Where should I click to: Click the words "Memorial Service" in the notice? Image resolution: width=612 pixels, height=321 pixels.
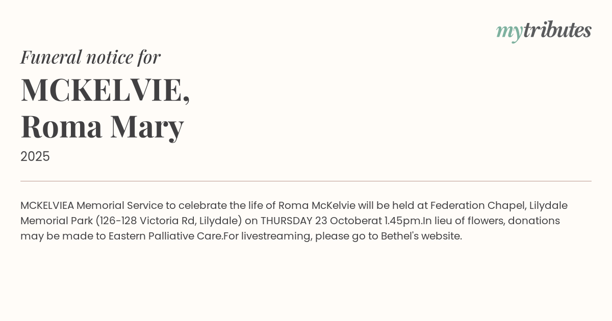click(119, 205)
